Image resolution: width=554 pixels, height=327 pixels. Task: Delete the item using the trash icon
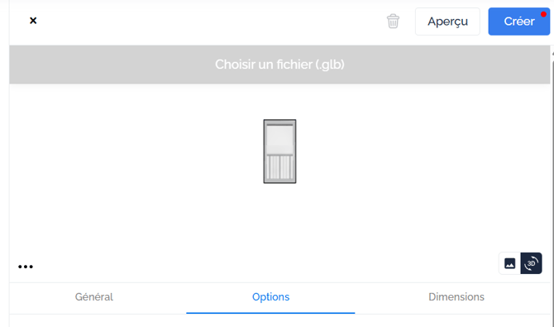point(393,22)
